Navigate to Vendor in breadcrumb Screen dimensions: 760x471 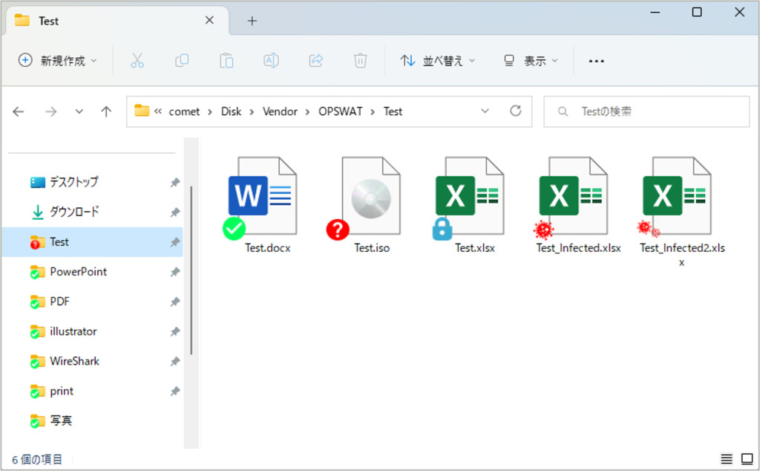pos(280,111)
